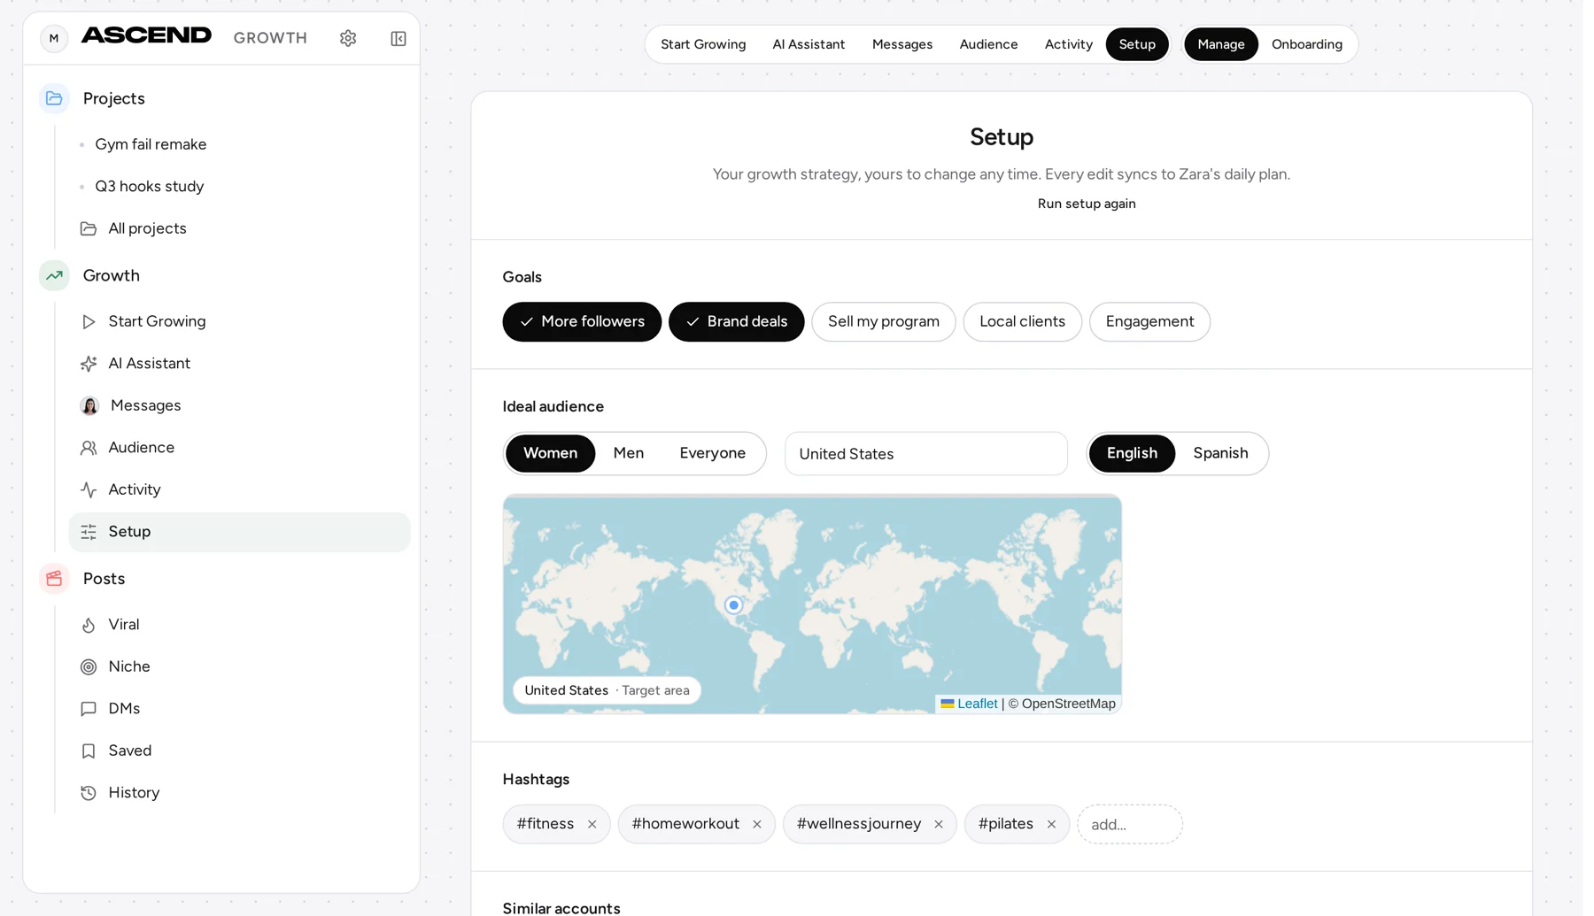Click the Viral flame icon
The image size is (1594, 916).
tap(89, 625)
